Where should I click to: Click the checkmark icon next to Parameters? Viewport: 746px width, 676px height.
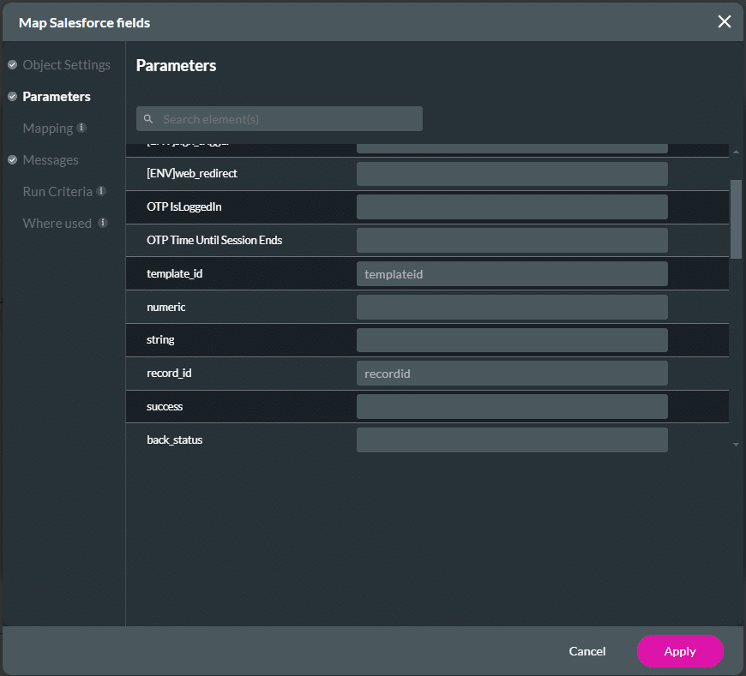click(x=12, y=97)
